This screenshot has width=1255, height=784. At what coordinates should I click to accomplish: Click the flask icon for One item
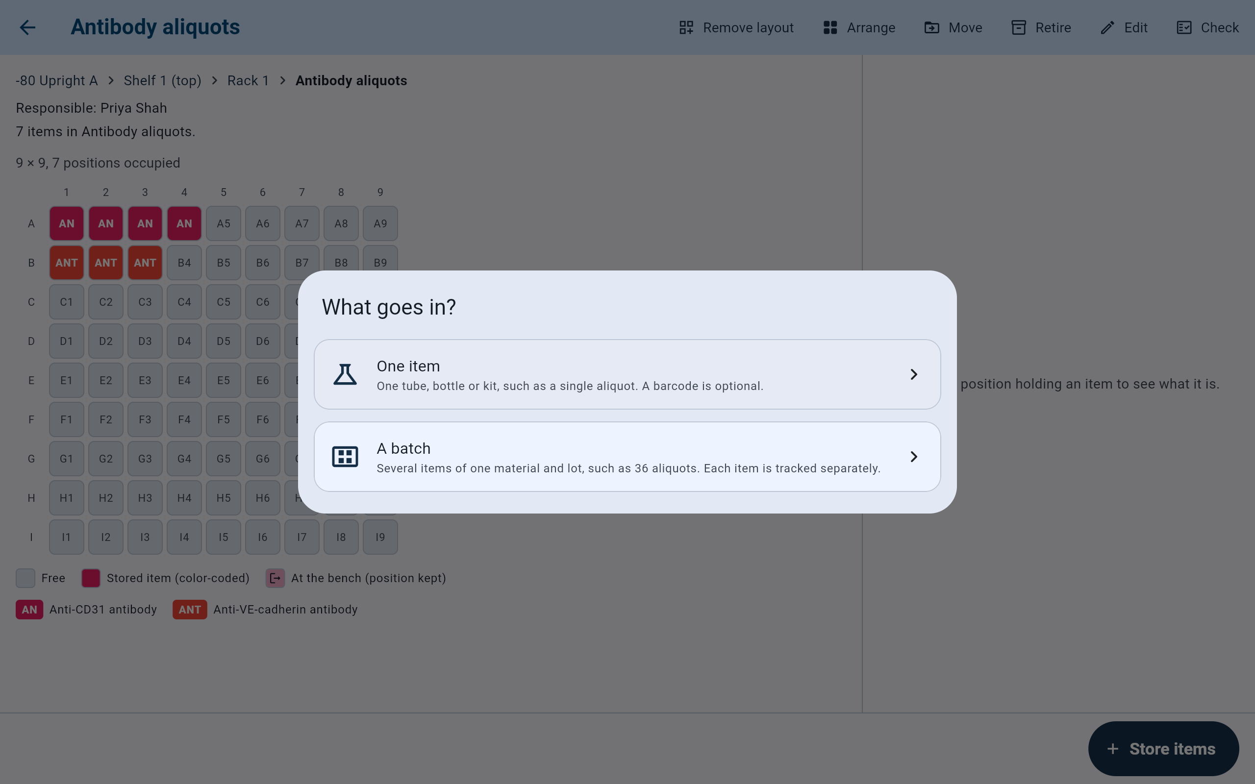point(345,374)
